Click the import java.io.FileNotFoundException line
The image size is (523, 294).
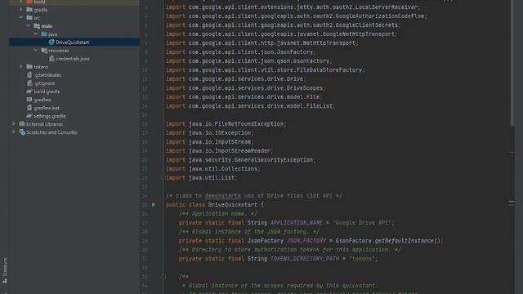click(226, 124)
